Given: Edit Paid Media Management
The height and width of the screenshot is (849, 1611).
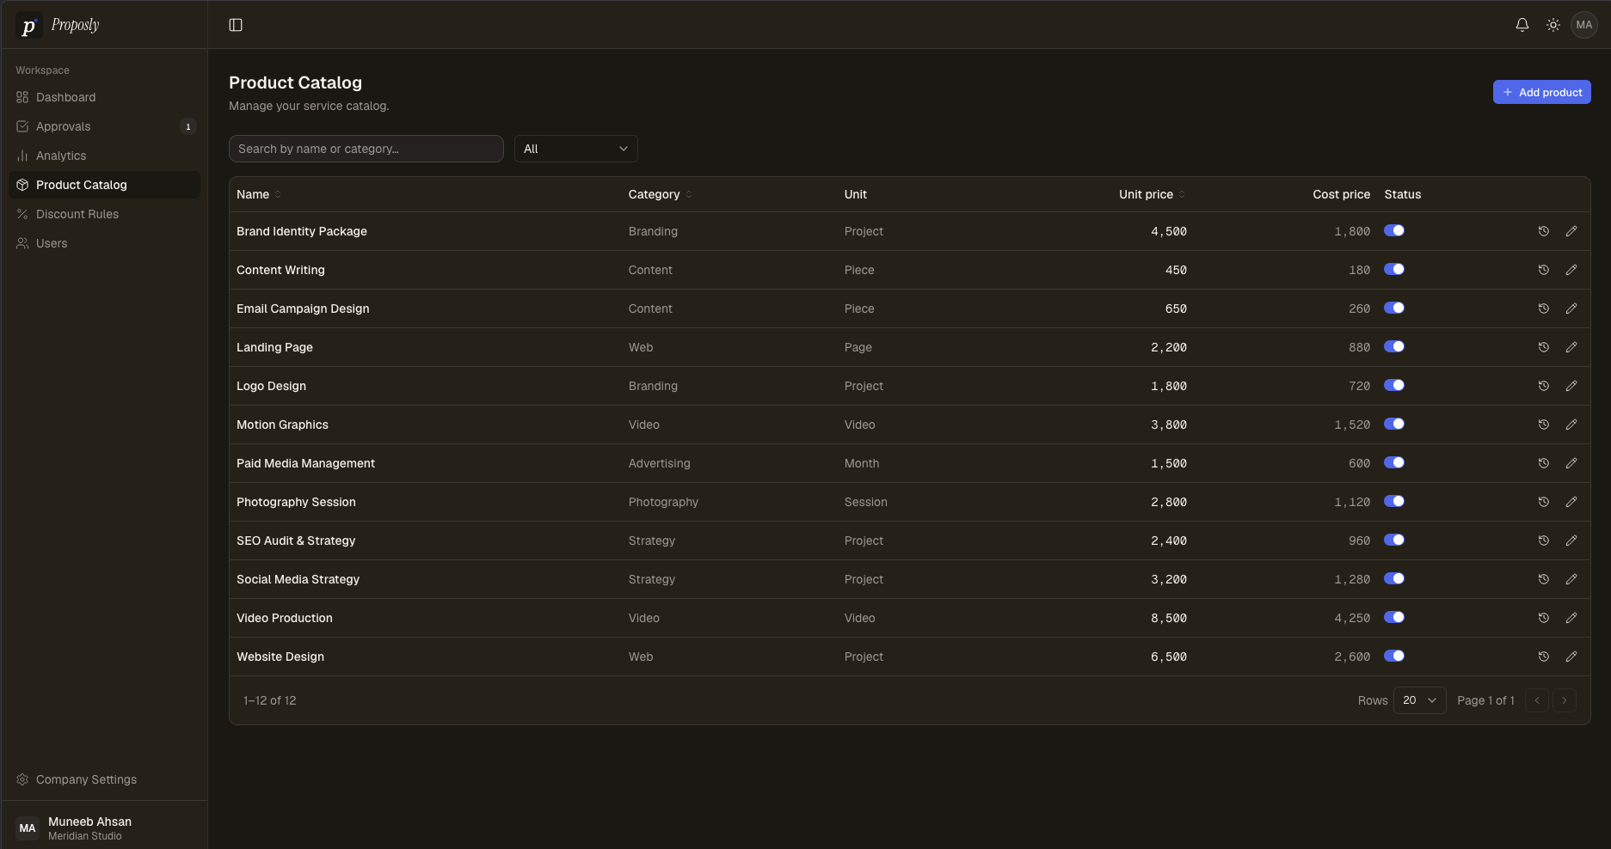Looking at the screenshot, I should click(x=1571, y=463).
